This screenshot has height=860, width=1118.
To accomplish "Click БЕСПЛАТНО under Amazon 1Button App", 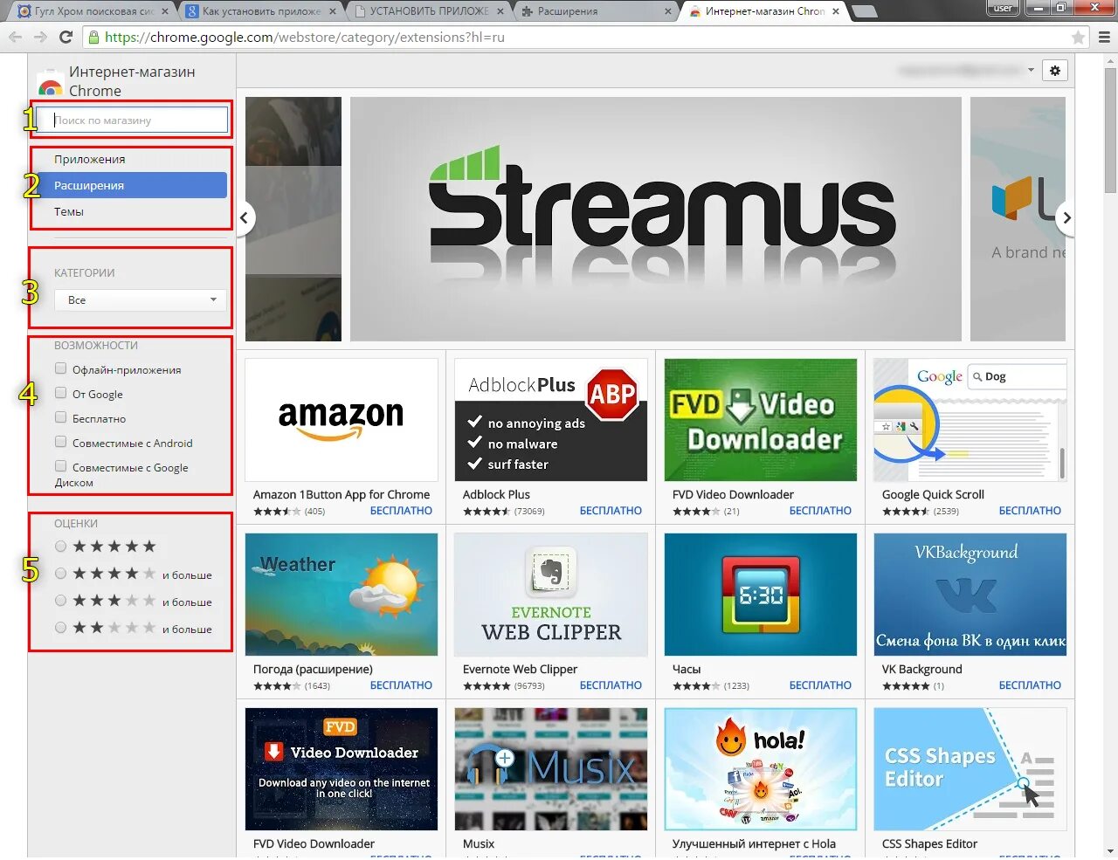I will (x=401, y=511).
